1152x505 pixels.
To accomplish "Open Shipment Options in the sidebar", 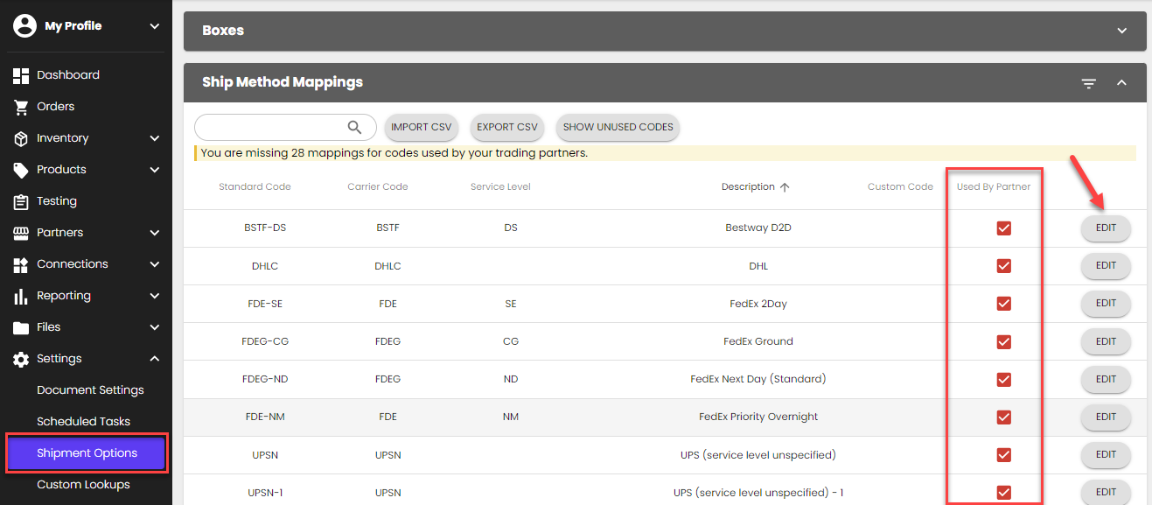I will click(87, 452).
